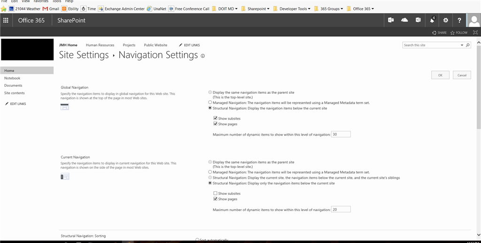Viewport: 481px width, 243px height.
Task: Open the Ebility bookmark
Action: click(70, 9)
